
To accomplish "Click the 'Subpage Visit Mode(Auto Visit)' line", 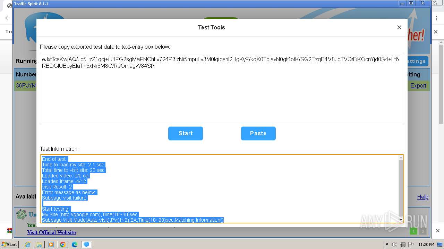I will [x=133, y=220].
